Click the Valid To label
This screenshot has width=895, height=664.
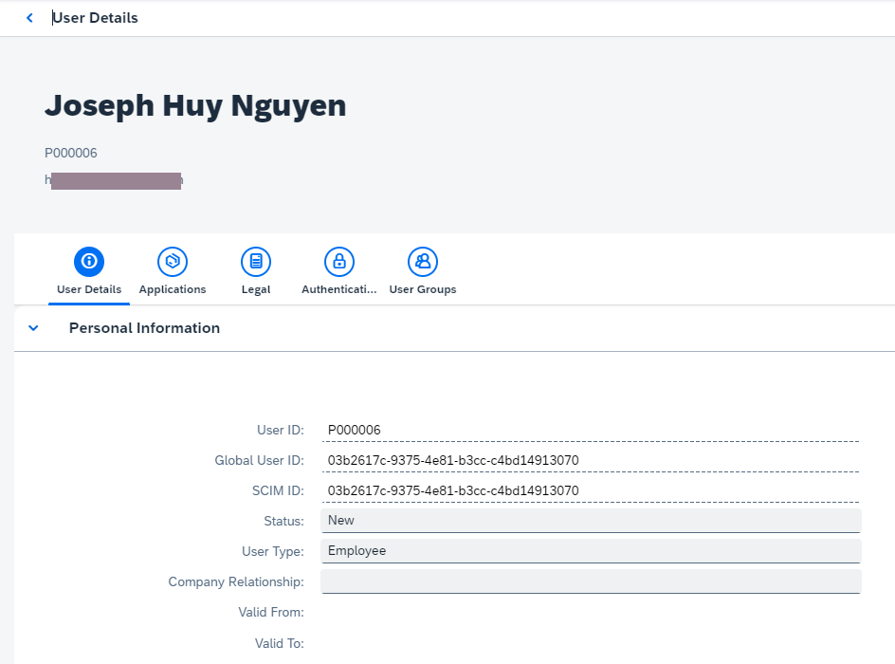279,643
